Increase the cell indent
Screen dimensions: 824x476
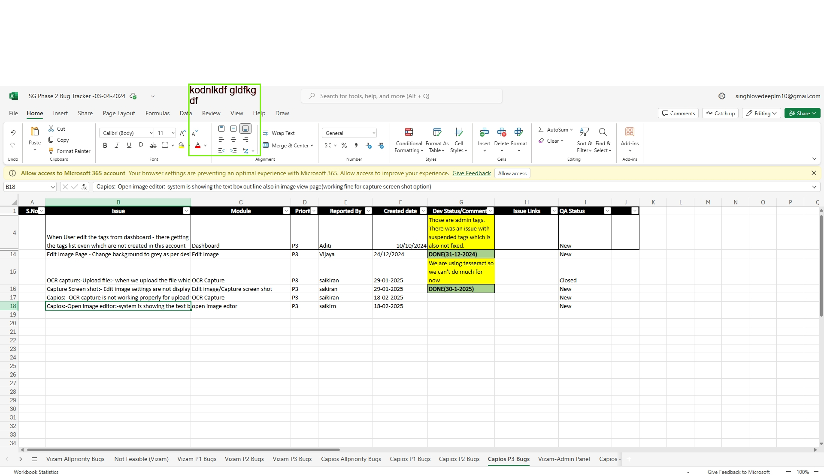[x=233, y=151]
